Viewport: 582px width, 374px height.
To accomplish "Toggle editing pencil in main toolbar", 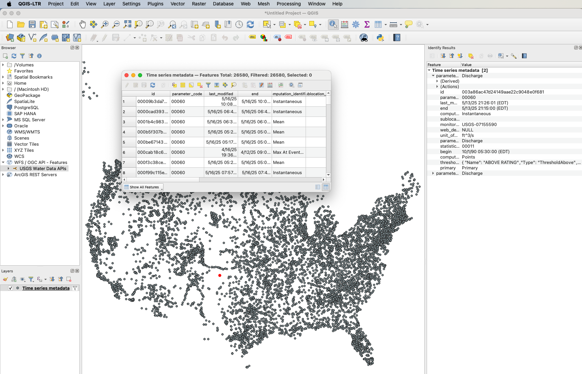I will (x=105, y=38).
